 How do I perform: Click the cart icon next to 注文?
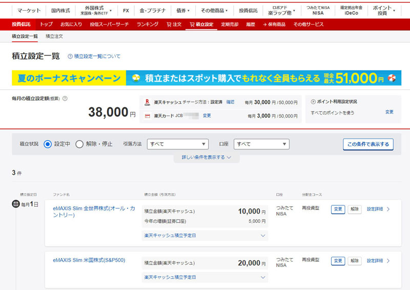pyautogui.click(x=169, y=24)
